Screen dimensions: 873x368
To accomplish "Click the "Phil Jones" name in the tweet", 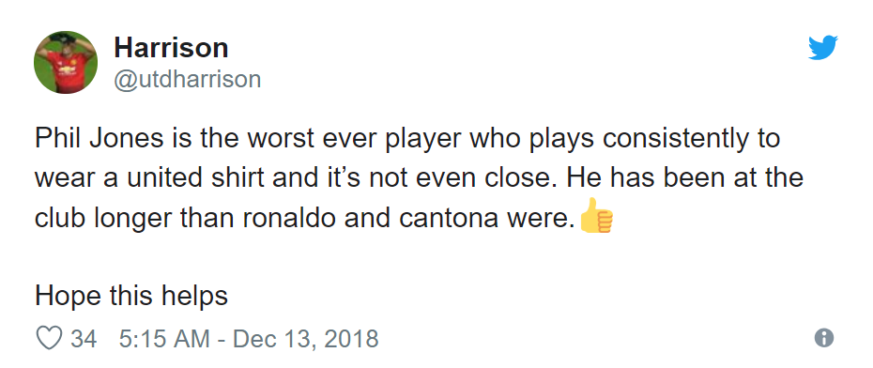I will click(100, 139).
